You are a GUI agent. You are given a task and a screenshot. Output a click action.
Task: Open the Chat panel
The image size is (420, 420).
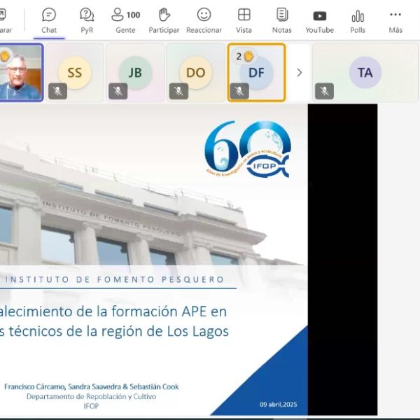pos(49,21)
